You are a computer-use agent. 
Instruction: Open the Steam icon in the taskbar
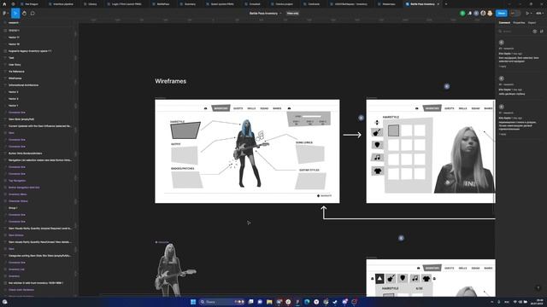pos(335,302)
